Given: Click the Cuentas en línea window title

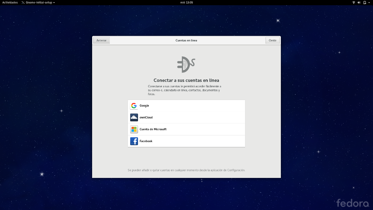Looking at the screenshot, I should (x=186, y=40).
